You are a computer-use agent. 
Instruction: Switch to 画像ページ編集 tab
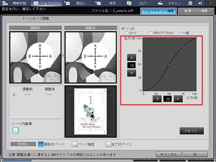[196, 11]
